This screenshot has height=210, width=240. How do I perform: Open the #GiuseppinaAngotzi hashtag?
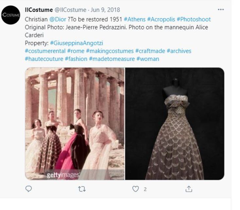pos(77,43)
